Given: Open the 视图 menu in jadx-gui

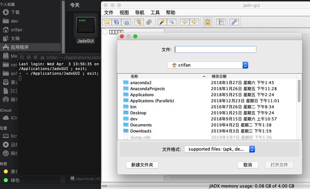Looking at the screenshot, I should pos(124,13).
